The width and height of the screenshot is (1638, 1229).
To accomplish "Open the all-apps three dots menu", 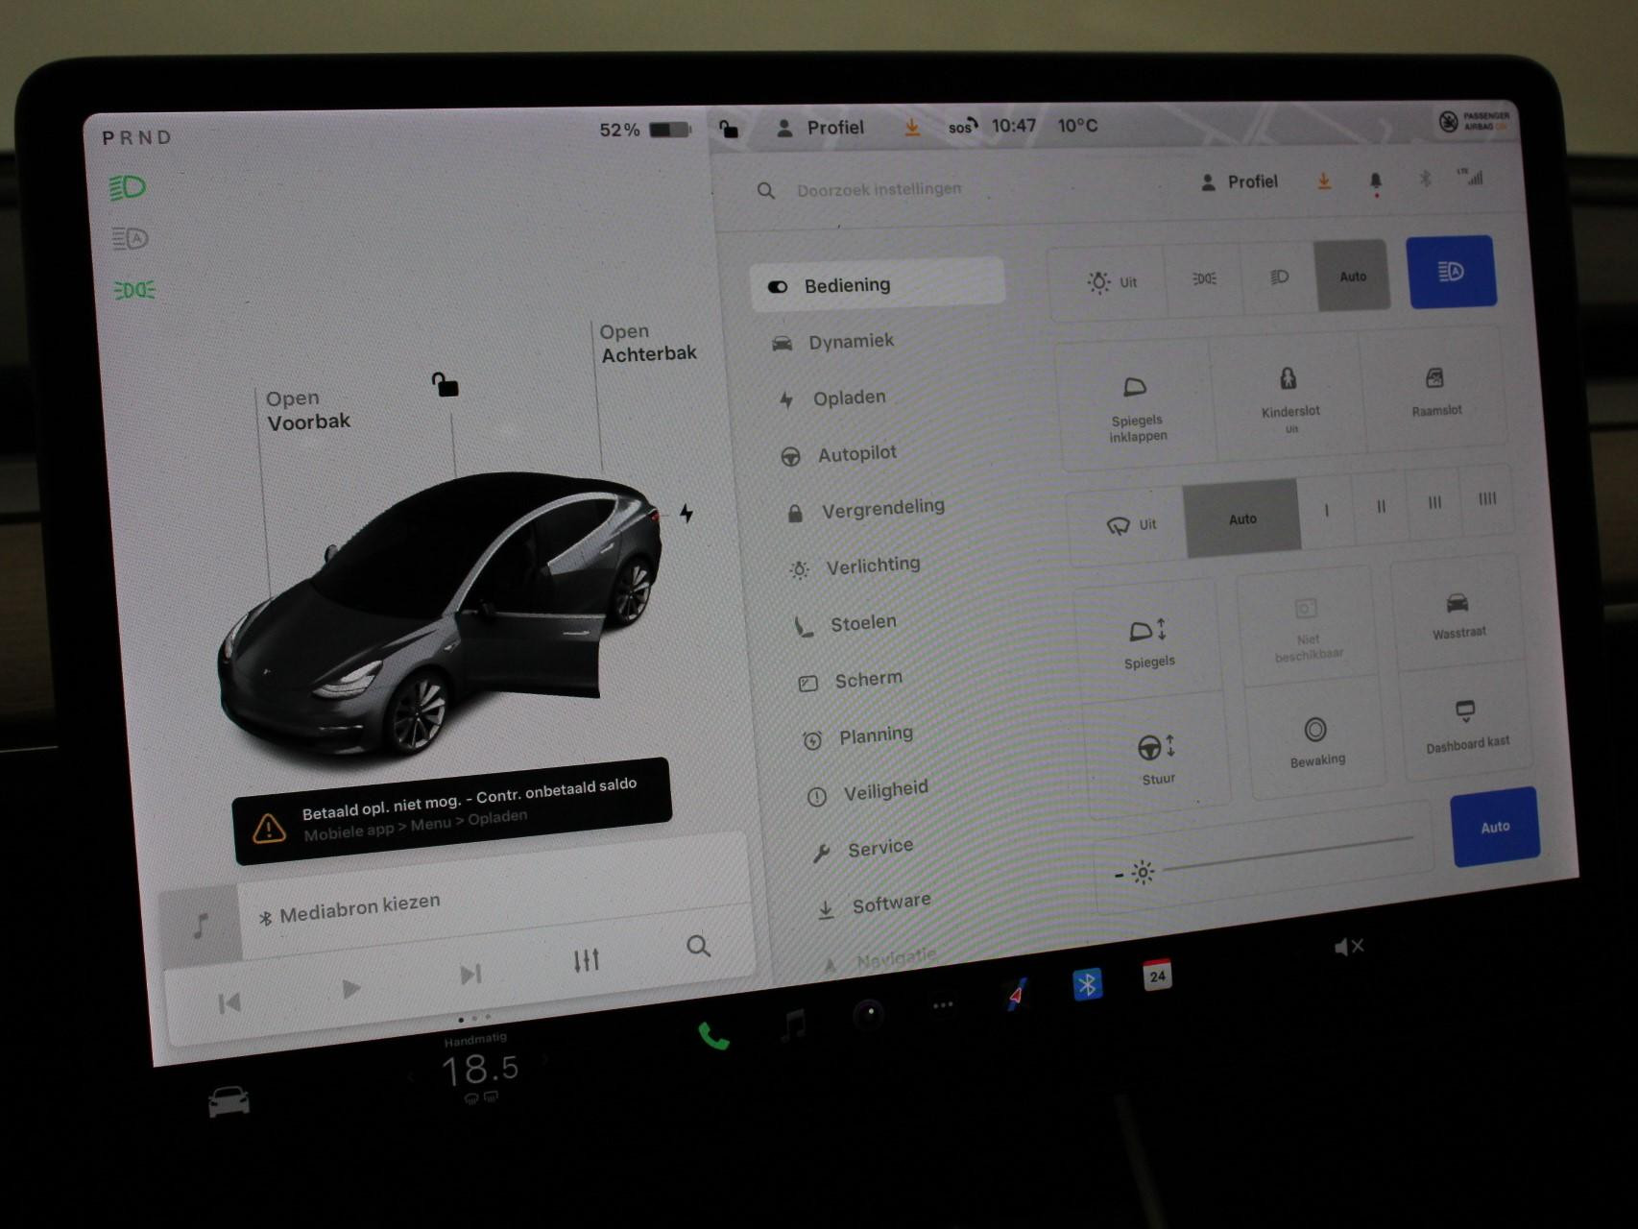I will tap(943, 1005).
